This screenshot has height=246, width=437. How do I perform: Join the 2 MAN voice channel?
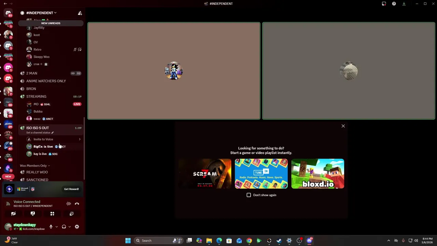click(32, 73)
